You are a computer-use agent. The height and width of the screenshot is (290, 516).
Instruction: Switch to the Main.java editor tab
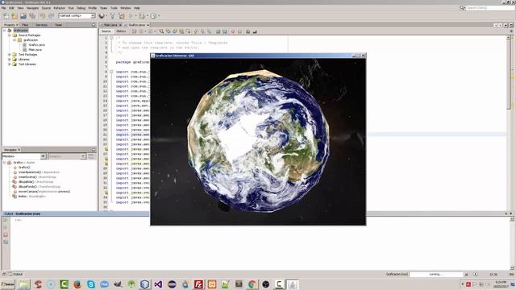pyautogui.click(x=111, y=25)
